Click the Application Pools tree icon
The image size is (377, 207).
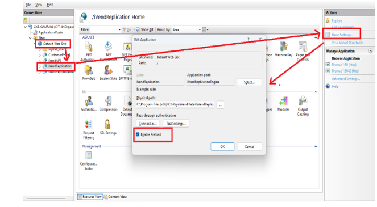(x=35, y=32)
